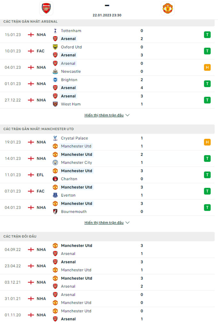Click the Tottenham team logo

[x=55, y=31]
